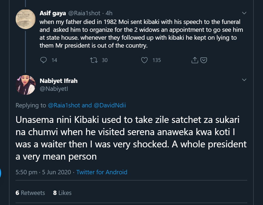Expand the chevron menu on Asif gaya's tweet
Image resolution: width=263 pixels, height=205 pixels.
click(x=244, y=13)
